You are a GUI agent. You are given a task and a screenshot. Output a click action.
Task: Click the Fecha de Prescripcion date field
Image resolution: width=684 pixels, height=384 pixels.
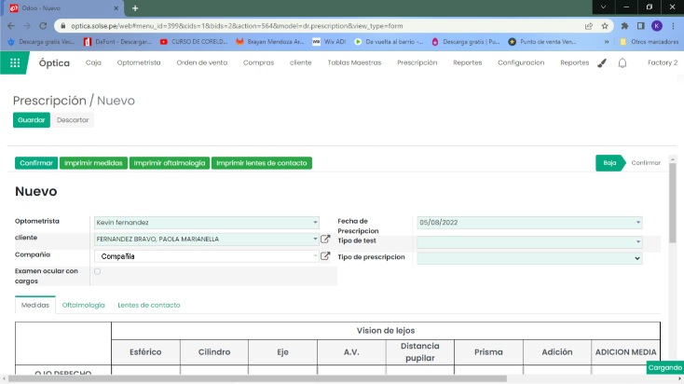527,223
